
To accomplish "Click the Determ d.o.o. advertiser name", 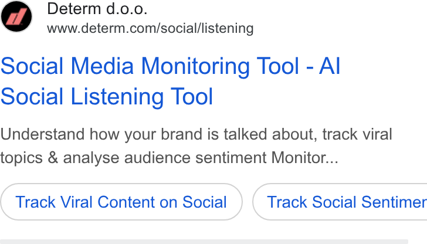I will point(97,9).
